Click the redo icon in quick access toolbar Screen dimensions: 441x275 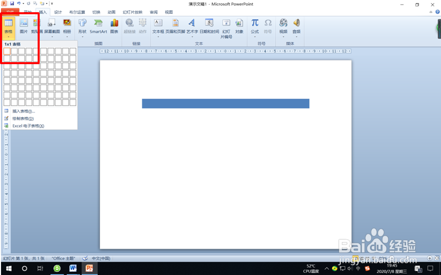[x=28, y=4]
